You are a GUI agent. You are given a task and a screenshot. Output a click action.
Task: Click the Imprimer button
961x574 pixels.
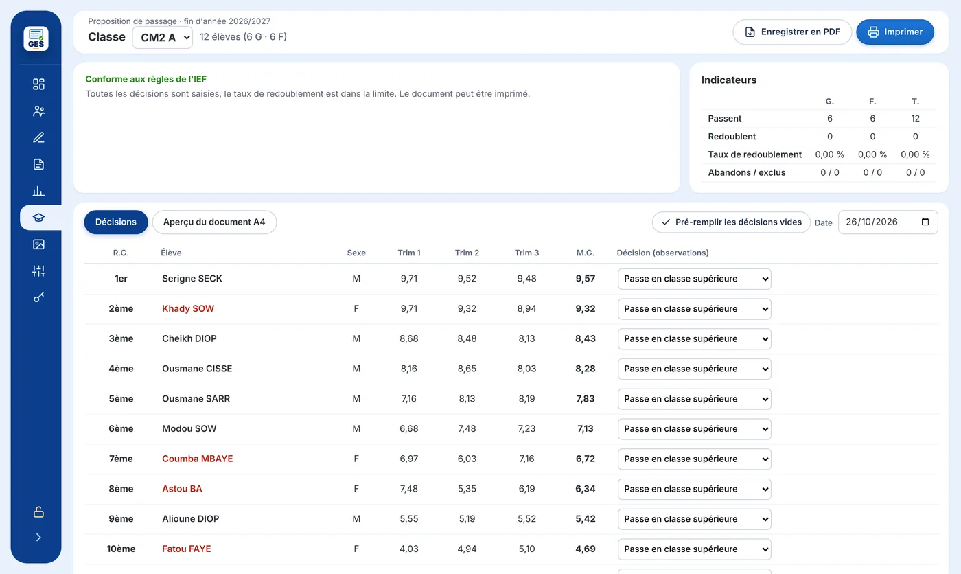(x=895, y=32)
